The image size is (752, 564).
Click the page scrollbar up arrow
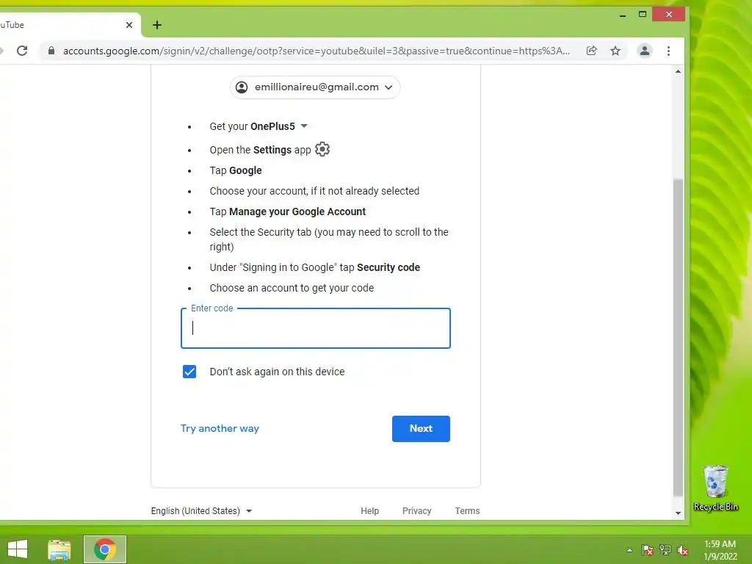tap(678, 71)
